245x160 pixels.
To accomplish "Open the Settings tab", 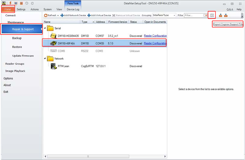I will coord(21,9).
